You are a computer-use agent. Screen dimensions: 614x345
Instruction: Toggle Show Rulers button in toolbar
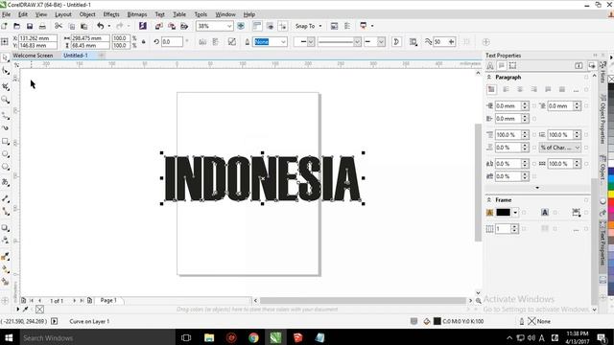[x=257, y=26]
